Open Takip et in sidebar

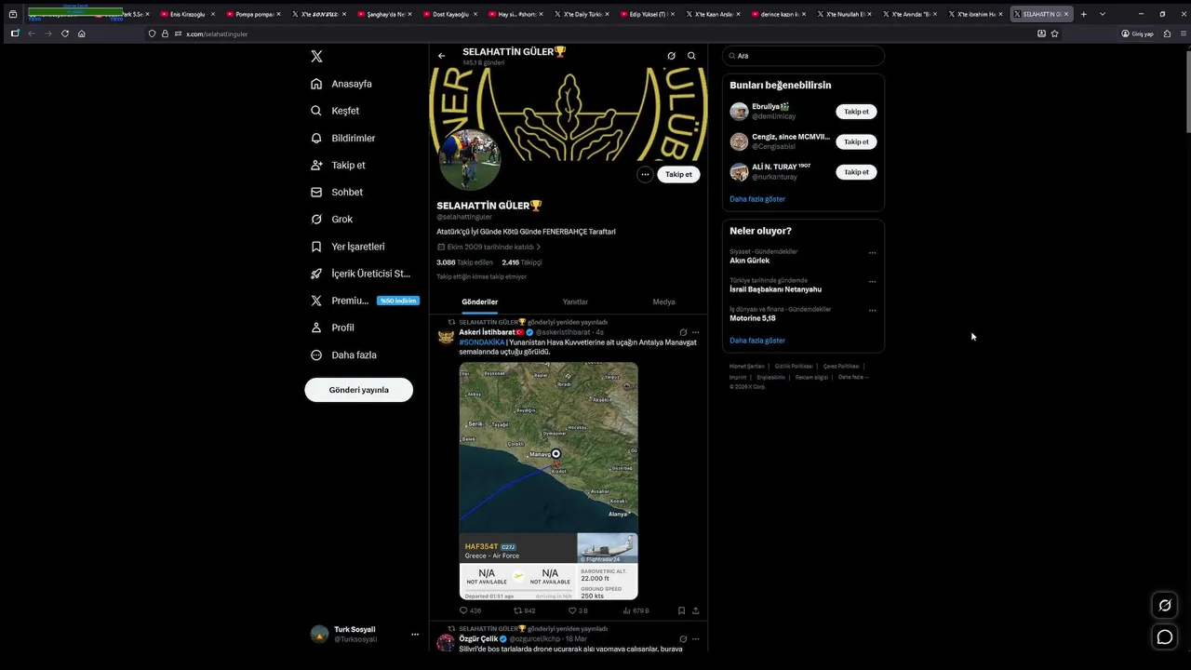pos(338,165)
